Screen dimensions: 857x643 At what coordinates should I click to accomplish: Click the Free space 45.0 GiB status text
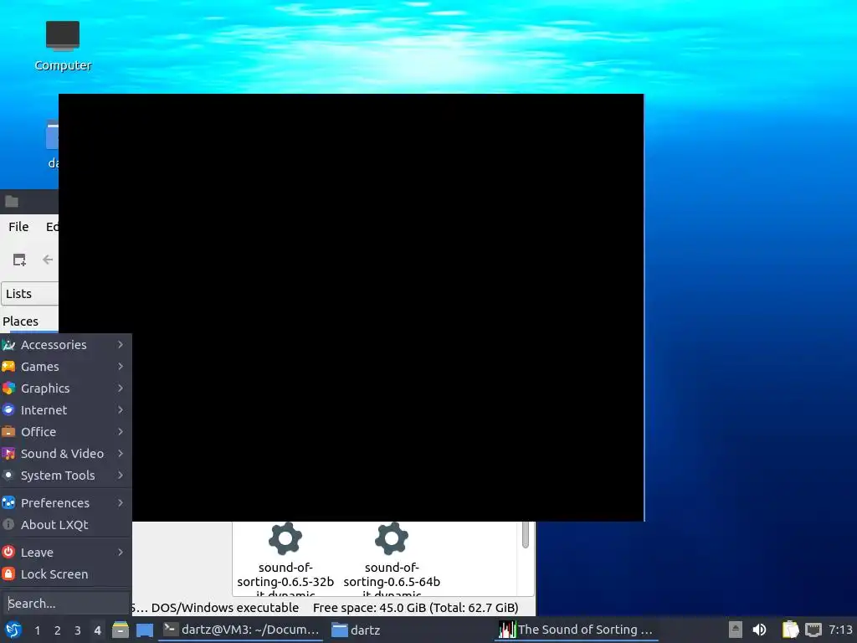pyautogui.click(x=415, y=608)
